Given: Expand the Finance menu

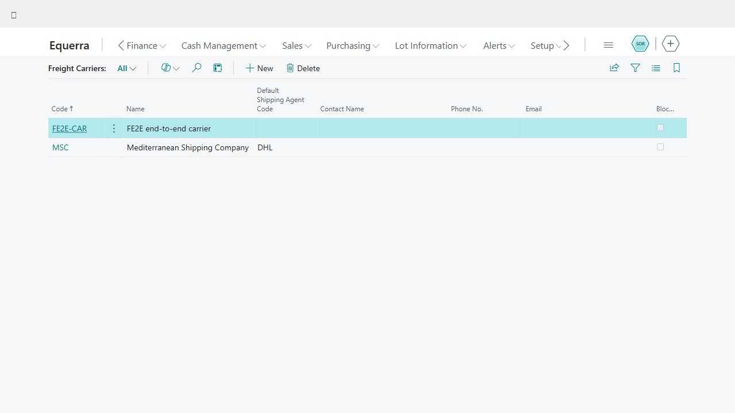Looking at the screenshot, I should tap(146, 45).
